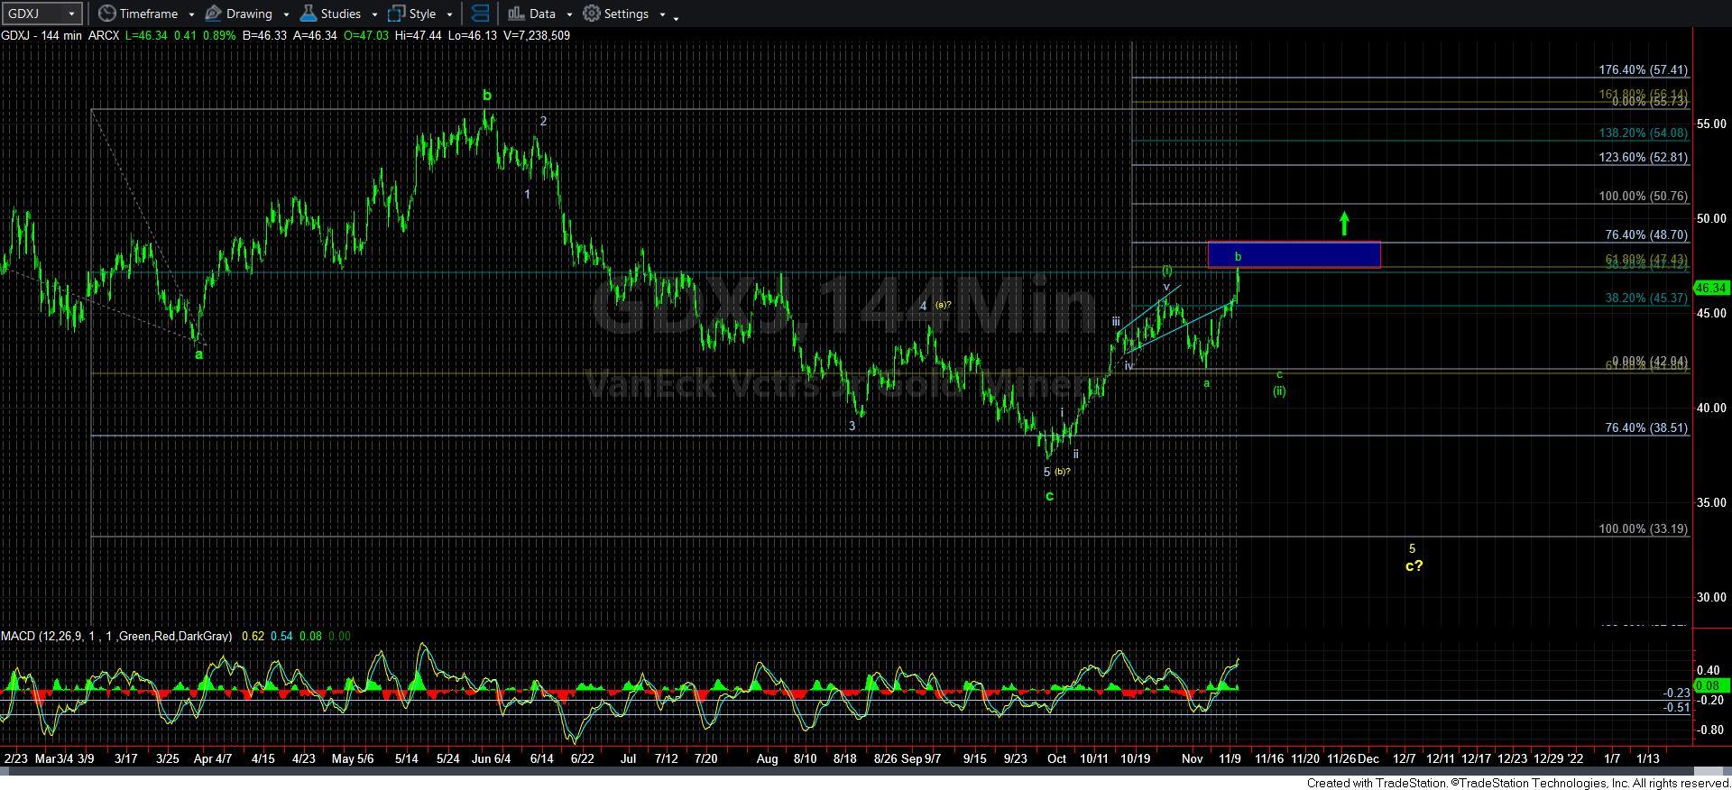Open the Studies menu label
Image resolution: width=1732 pixels, height=790 pixels.
tap(341, 14)
